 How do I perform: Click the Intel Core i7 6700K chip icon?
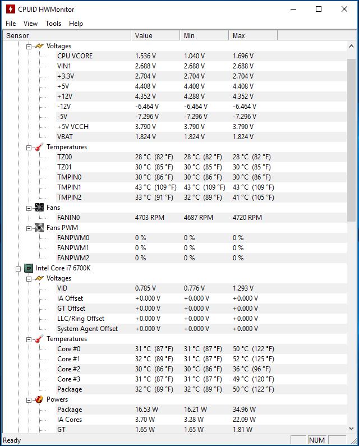pyautogui.click(x=29, y=268)
